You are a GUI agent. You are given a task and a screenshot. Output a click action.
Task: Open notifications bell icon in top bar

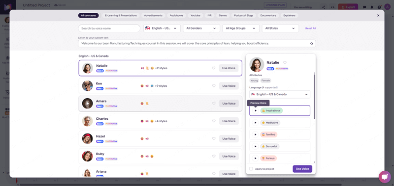372,7
